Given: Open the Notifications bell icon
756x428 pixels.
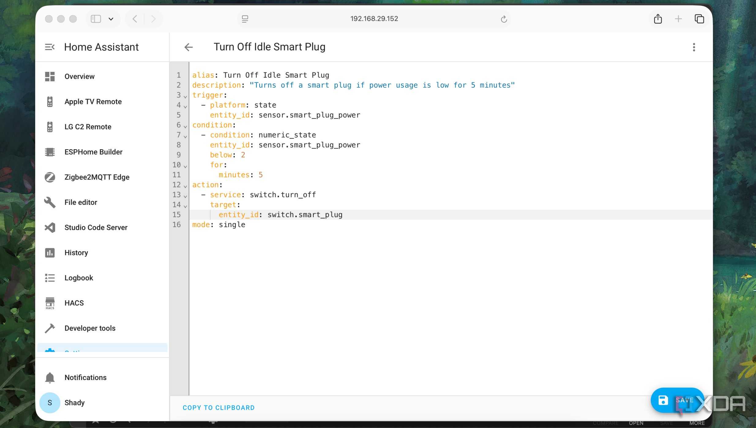Looking at the screenshot, I should point(50,378).
